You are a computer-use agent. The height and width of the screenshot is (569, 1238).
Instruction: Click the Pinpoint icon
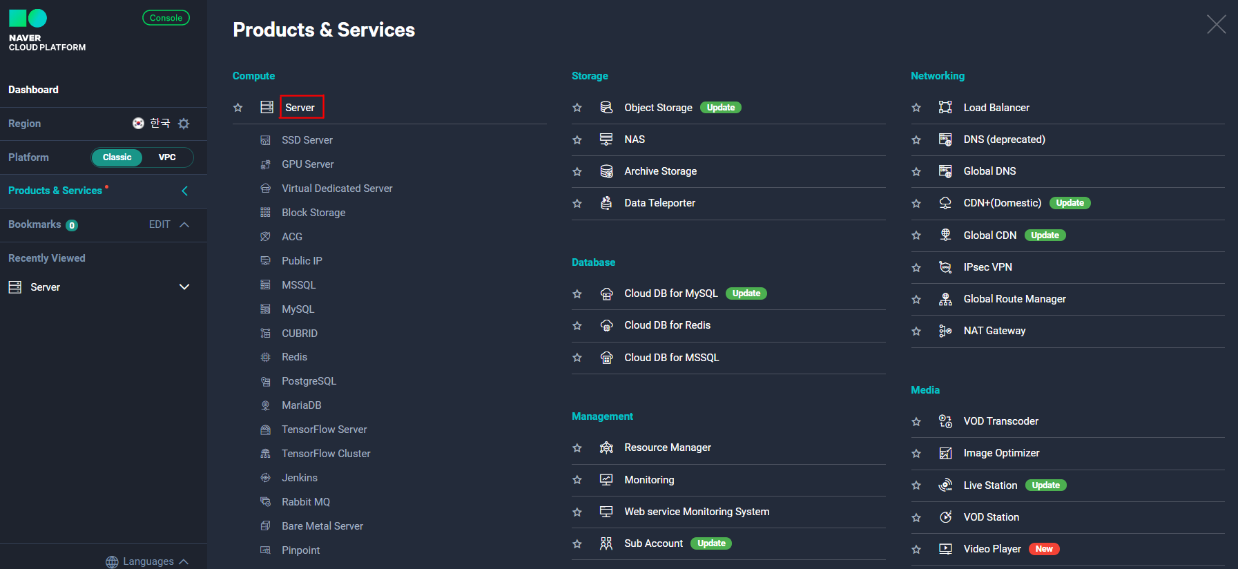[265, 550]
